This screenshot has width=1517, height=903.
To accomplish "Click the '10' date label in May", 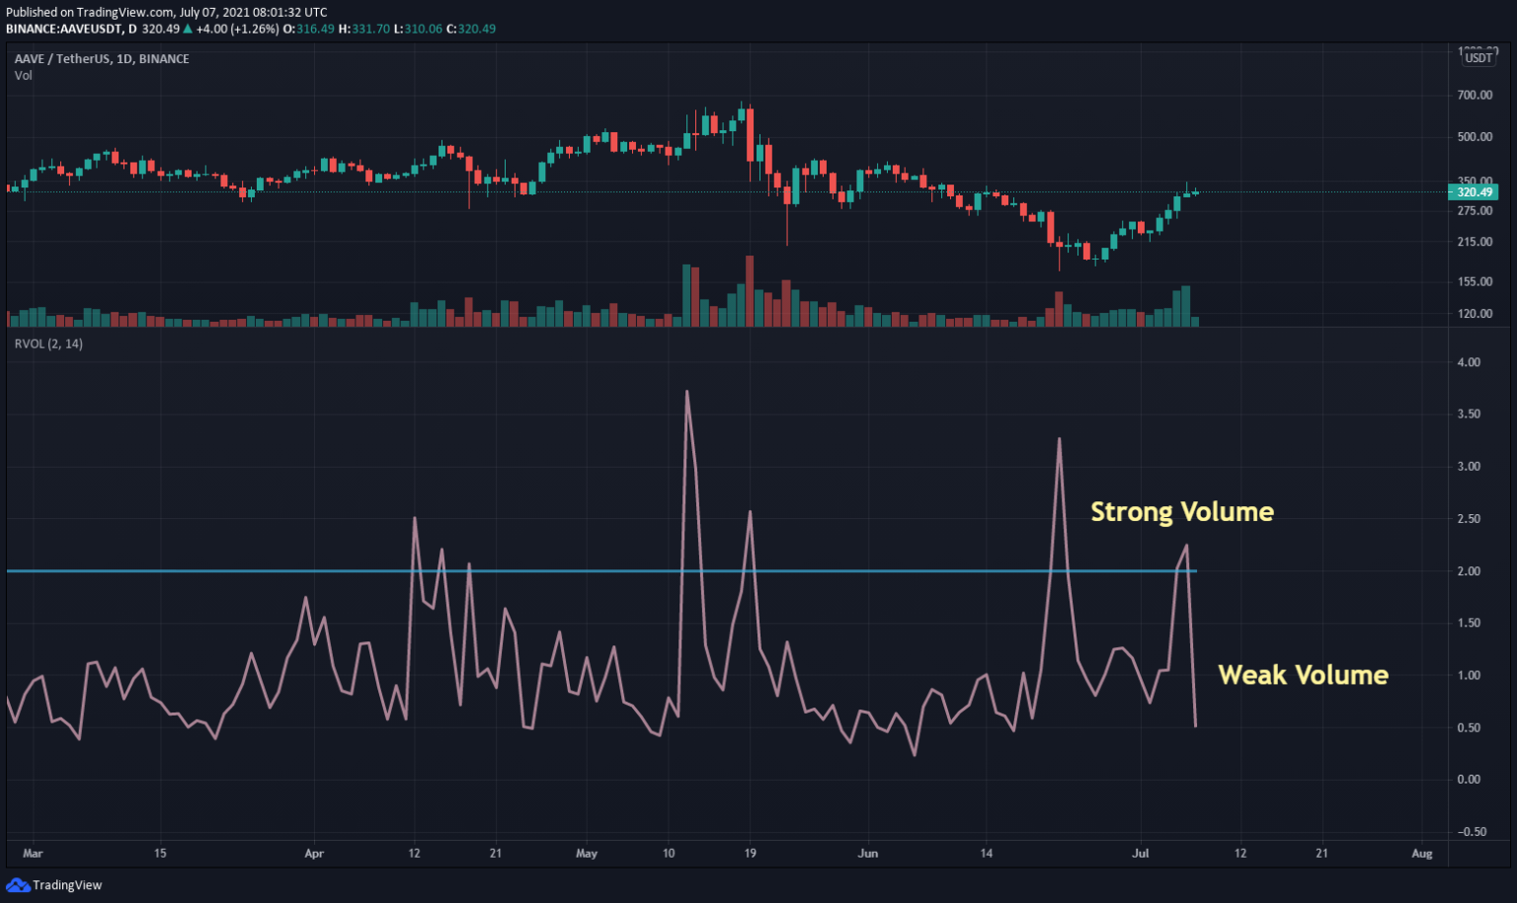I will (x=669, y=853).
